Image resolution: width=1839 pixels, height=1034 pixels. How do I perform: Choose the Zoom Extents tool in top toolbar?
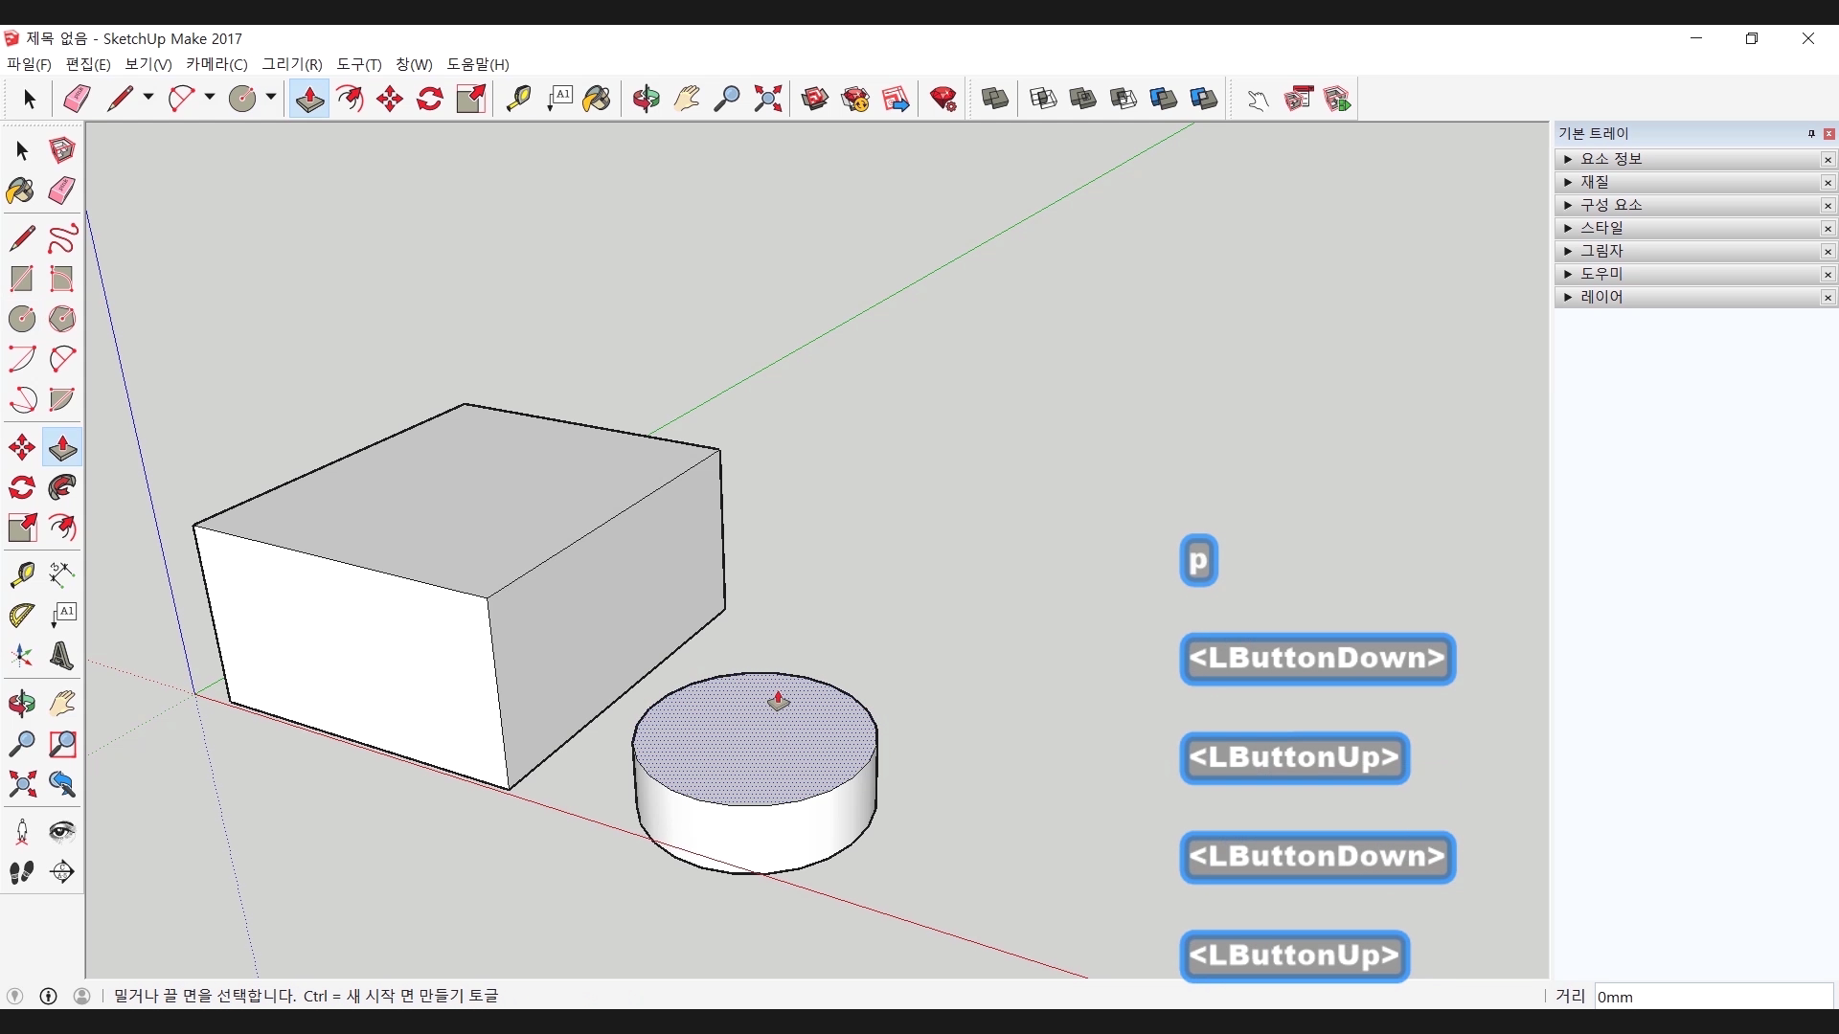coord(767,99)
